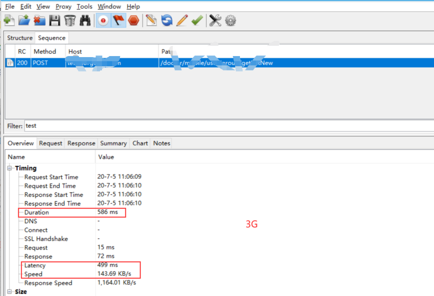This screenshot has height=296, width=434.
Task: Open the Help menu
Action: (x=133, y=6)
